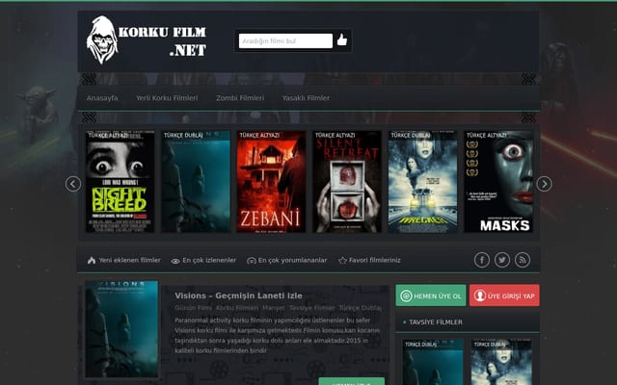Image resolution: width=617 pixels, height=385 pixels.
Task: Open Yasaklı Filmler menu item
Action: click(306, 98)
